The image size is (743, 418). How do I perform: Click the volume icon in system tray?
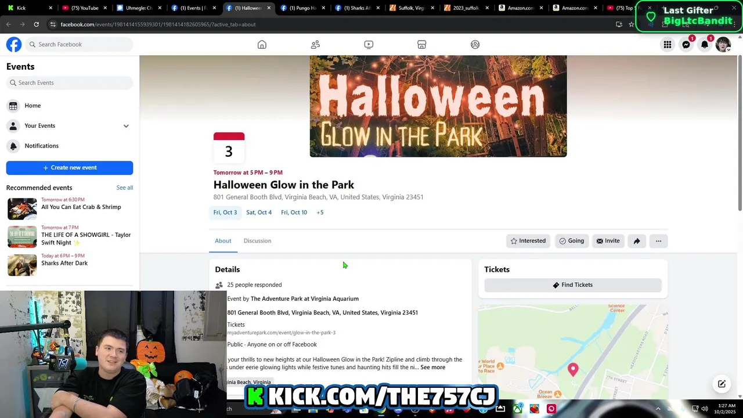pyautogui.click(x=704, y=409)
